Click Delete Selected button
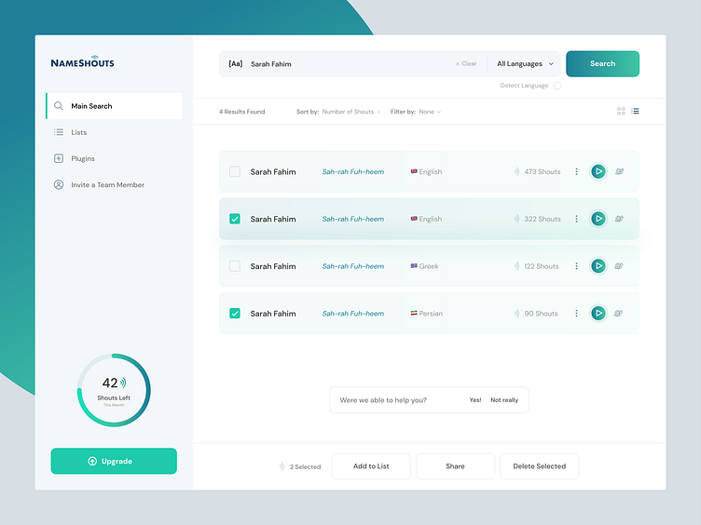Screen dimensions: 701x525 click(x=539, y=466)
